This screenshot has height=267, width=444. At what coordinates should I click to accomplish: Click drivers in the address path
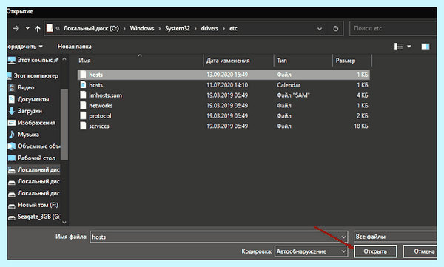(209, 28)
